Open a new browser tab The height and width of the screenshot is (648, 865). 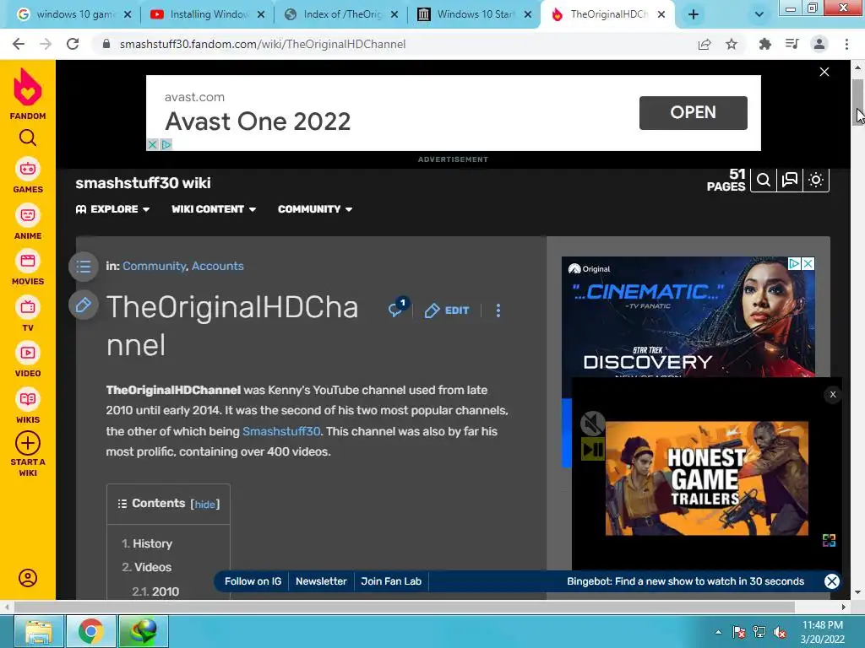(694, 15)
